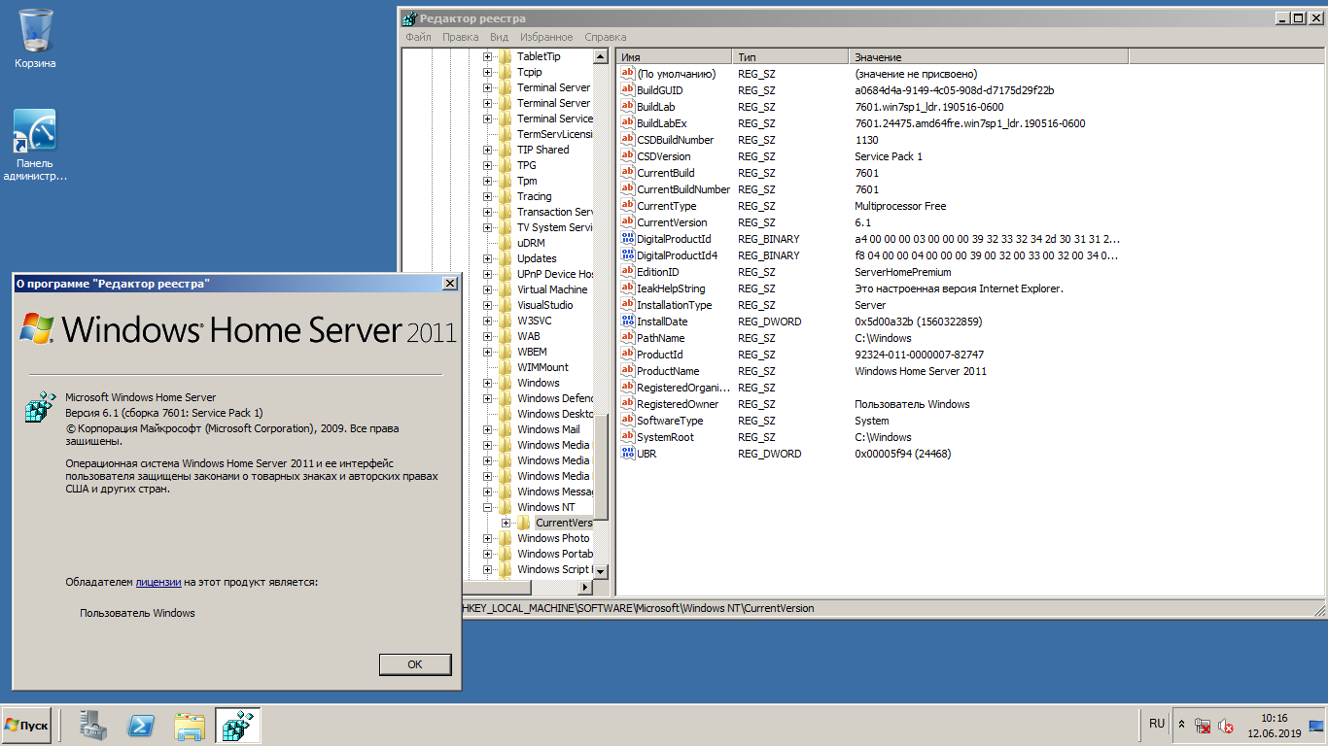Click the CurrentVersion folder icon in tree

coord(524,523)
